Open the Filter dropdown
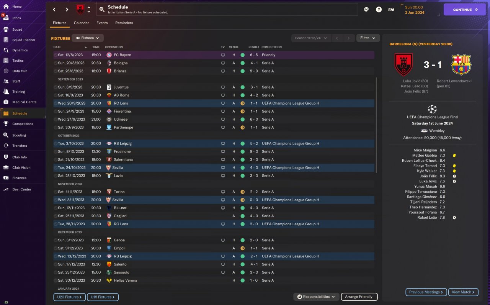Screen dimensions: 490x305 368,38
